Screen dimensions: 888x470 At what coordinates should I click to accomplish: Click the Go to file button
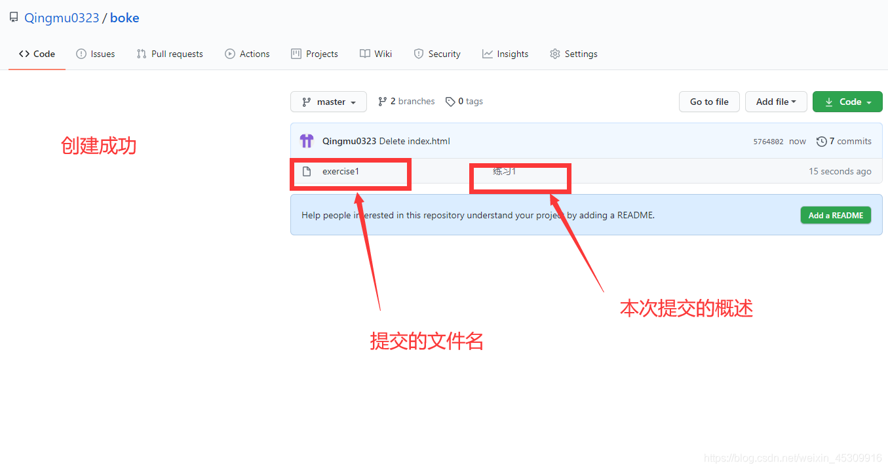pos(709,102)
